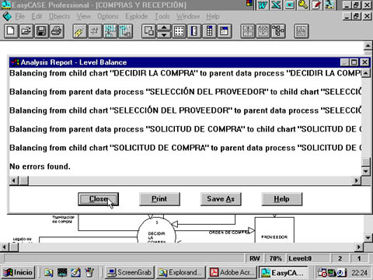The image size is (373, 280).
Task: Close the Analysis Report dialog with Close button
Action: point(99,199)
